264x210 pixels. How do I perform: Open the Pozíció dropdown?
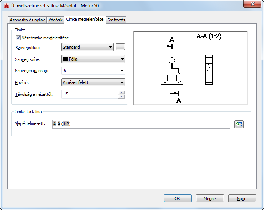click(x=93, y=82)
